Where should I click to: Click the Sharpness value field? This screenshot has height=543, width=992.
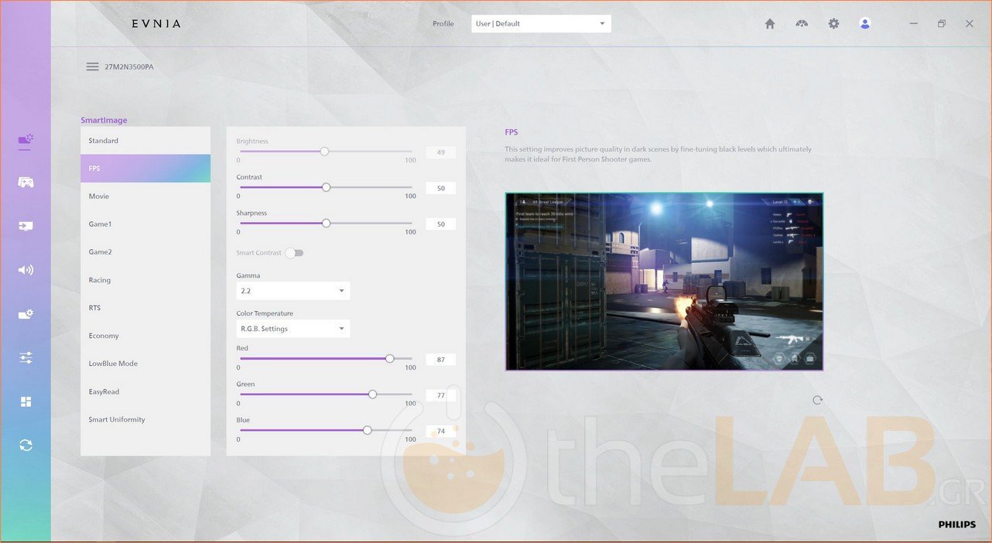pyautogui.click(x=441, y=224)
